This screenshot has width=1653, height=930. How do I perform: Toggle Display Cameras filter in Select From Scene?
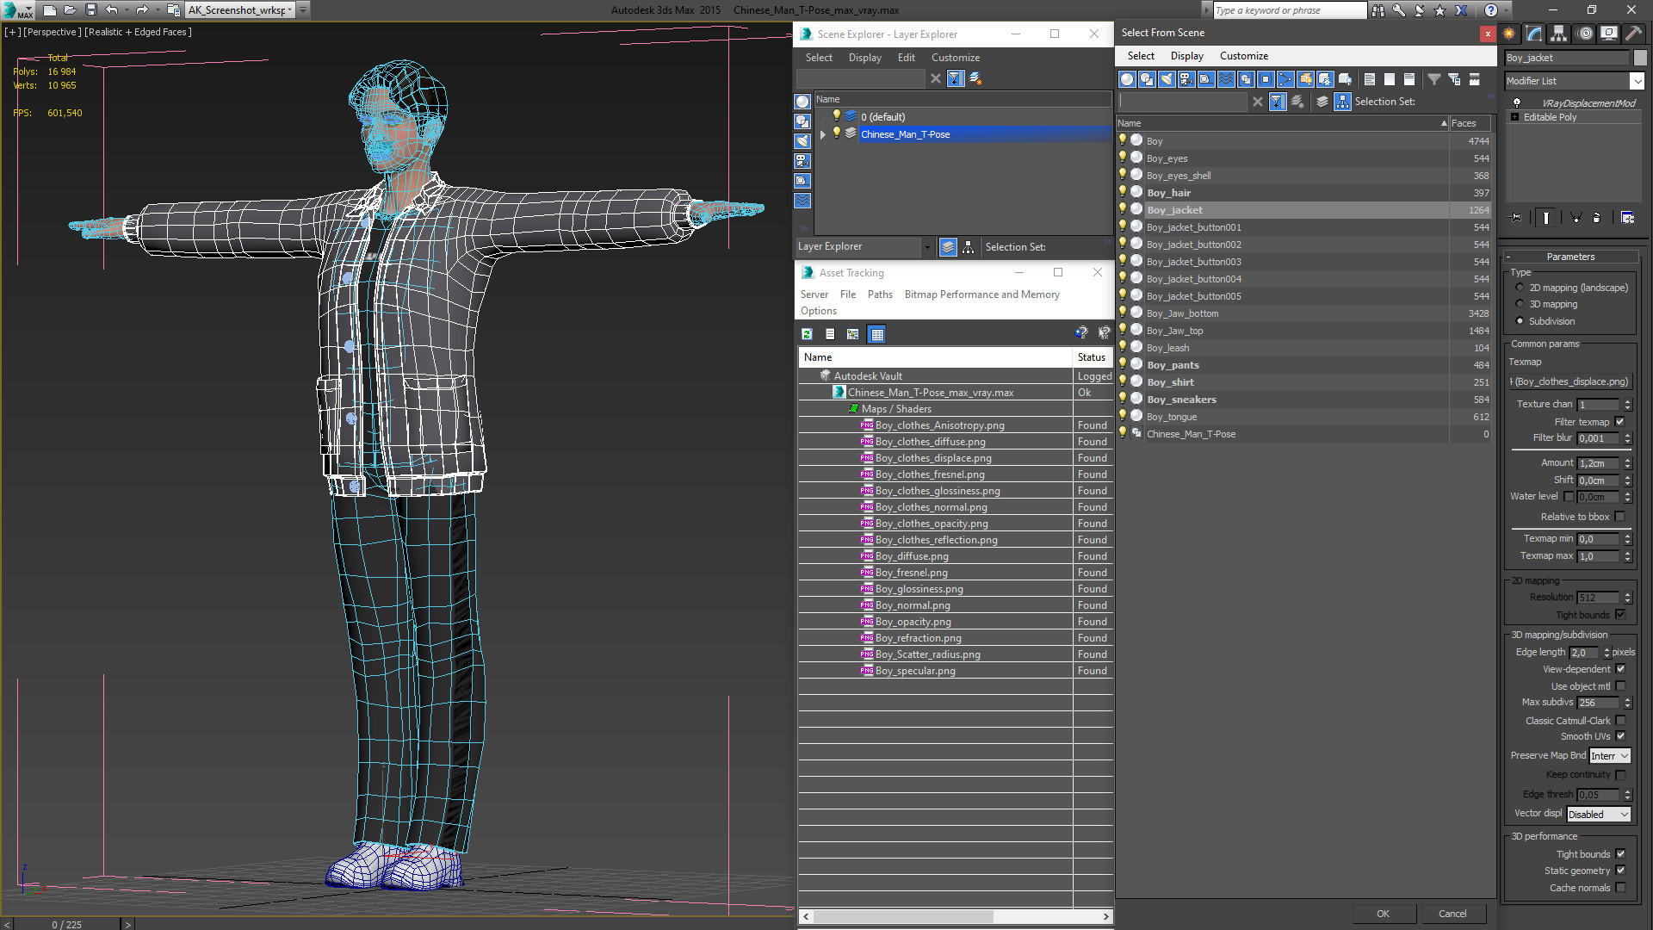[1186, 79]
